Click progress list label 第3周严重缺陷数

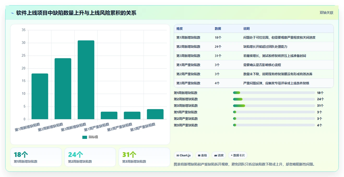coord(186,125)
